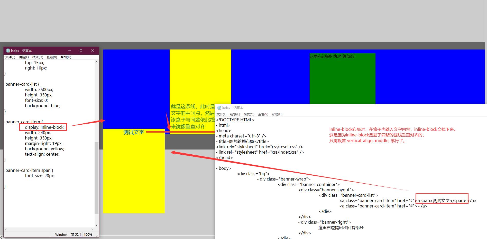Click 'text-align: center;' line in CSS

(42, 154)
